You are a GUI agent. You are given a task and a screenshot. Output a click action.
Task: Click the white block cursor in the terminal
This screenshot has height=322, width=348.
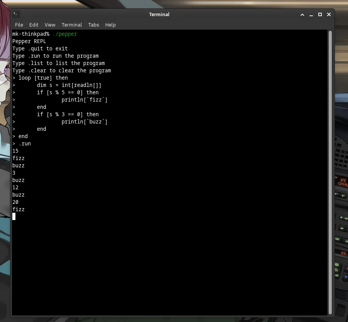click(x=14, y=217)
